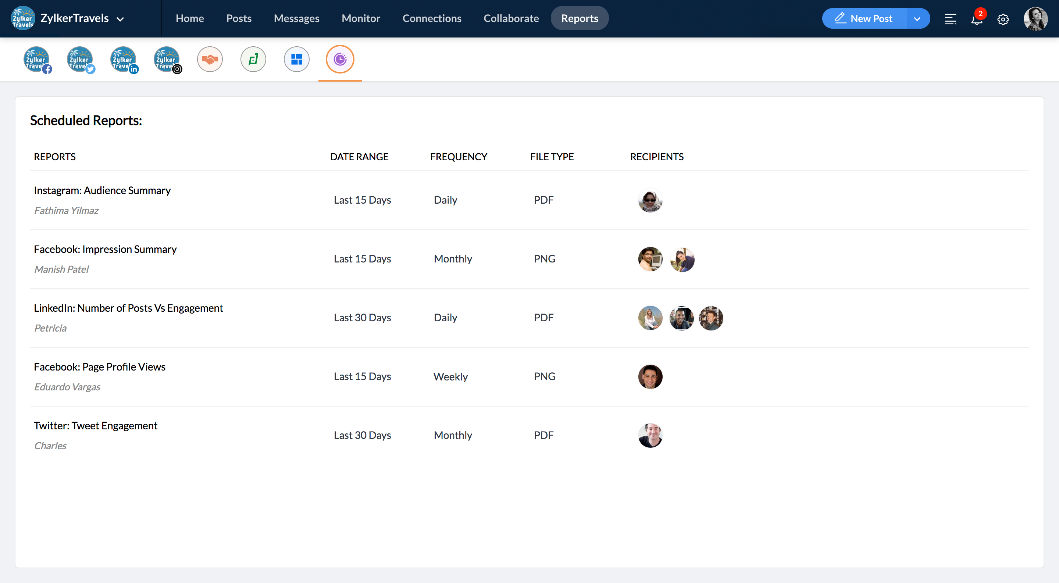Go to the Monitor tab
The width and height of the screenshot is (1059, 583).
coord(360,18)
